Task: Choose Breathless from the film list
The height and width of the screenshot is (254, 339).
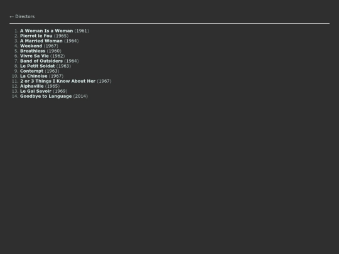Action: [x=33, y=51]
